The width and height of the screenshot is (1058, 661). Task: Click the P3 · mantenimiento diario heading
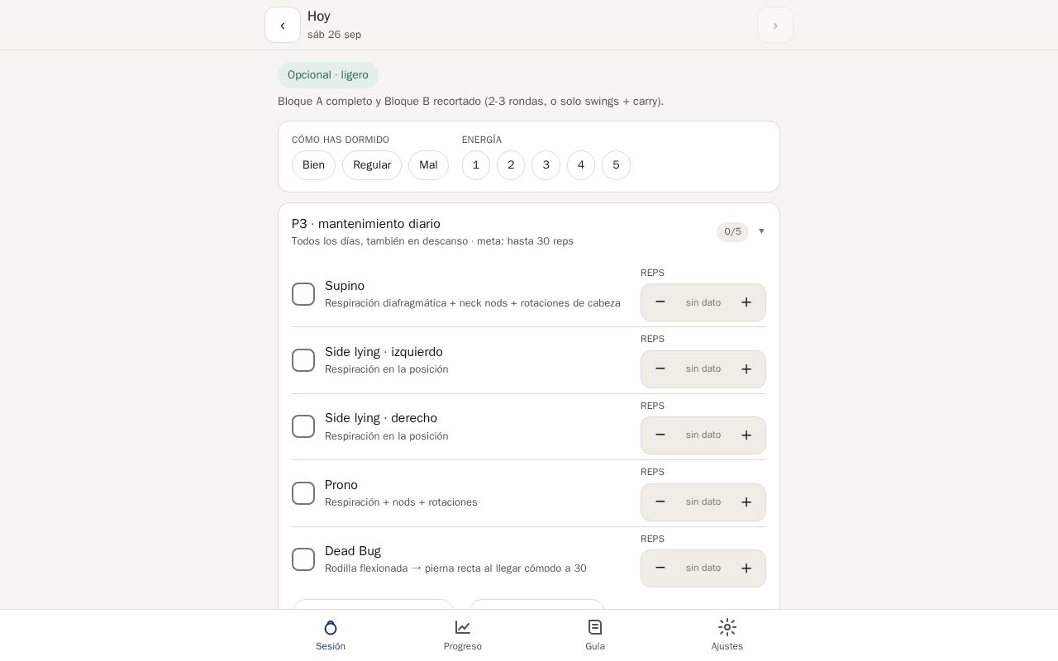coord(366,224)
